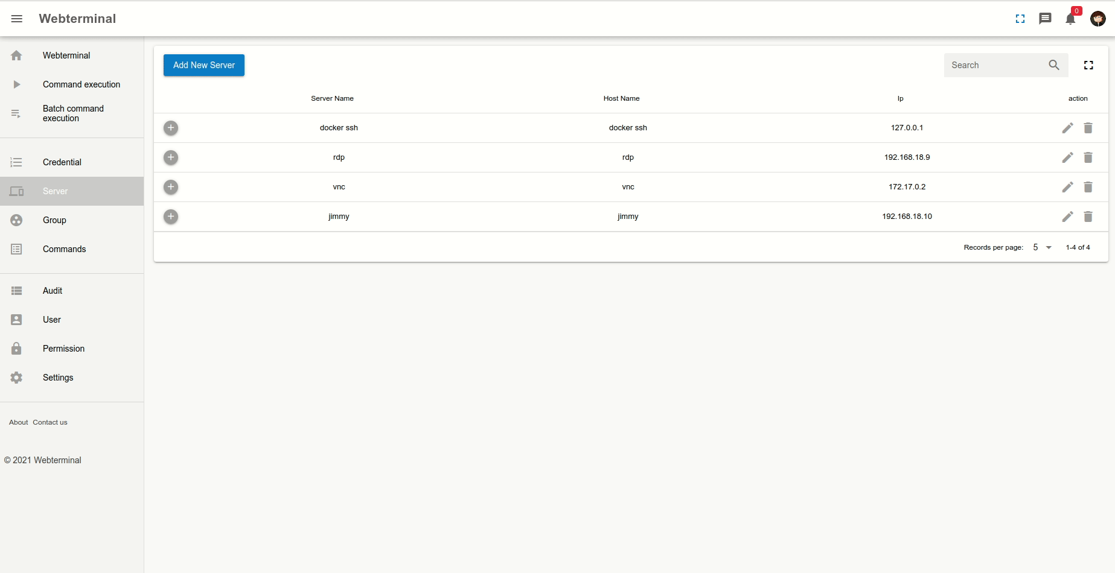Click the Commands sidebar icon
This screenshot has width=1115, height=573.
point(16,249)
